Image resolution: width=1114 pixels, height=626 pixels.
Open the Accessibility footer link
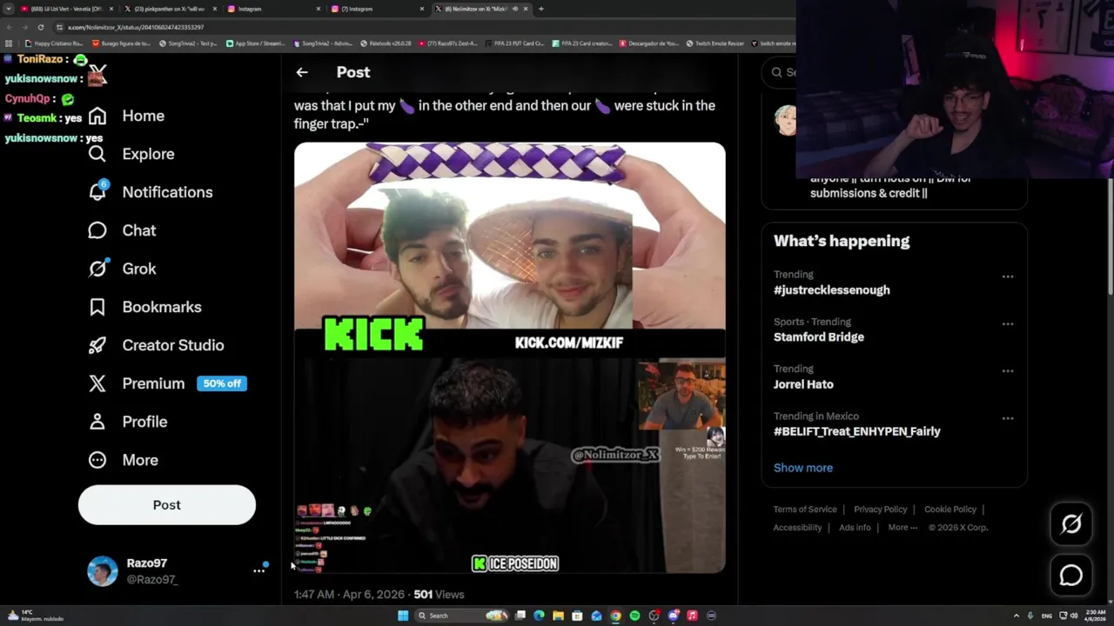pos(797,528)
